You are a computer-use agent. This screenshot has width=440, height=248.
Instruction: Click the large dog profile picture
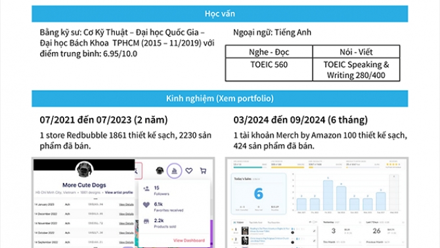(84, 170)
